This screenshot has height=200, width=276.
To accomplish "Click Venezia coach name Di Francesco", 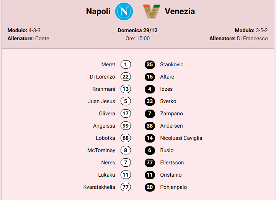I will tap(252, 38).
